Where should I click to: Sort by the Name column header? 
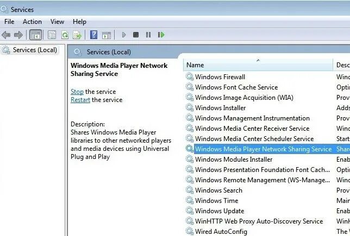pos(258,65)
